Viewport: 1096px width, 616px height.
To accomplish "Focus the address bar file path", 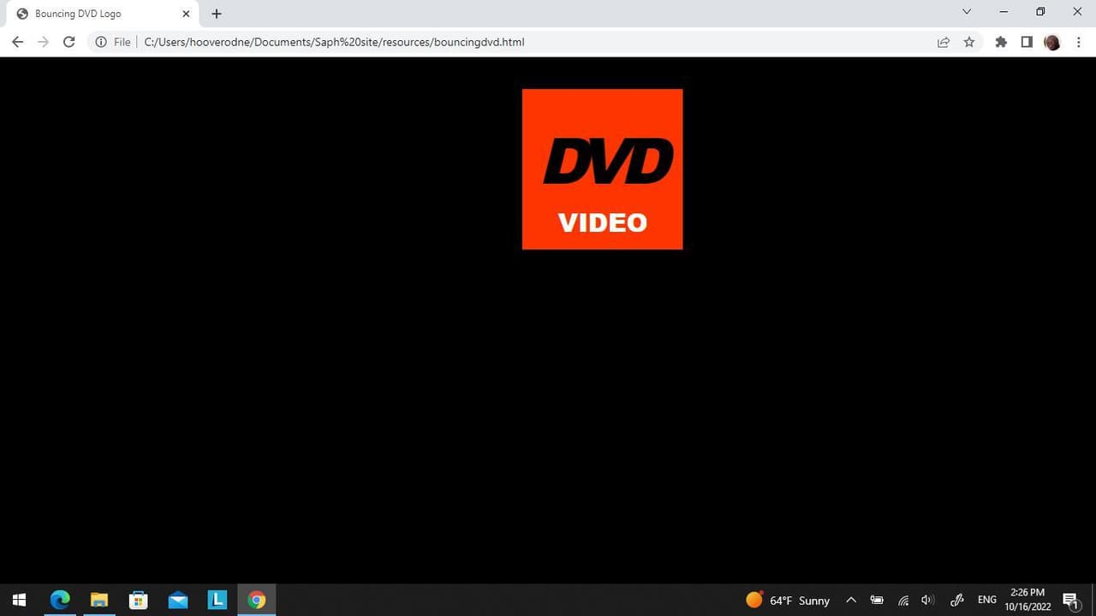I will [334, 42].
